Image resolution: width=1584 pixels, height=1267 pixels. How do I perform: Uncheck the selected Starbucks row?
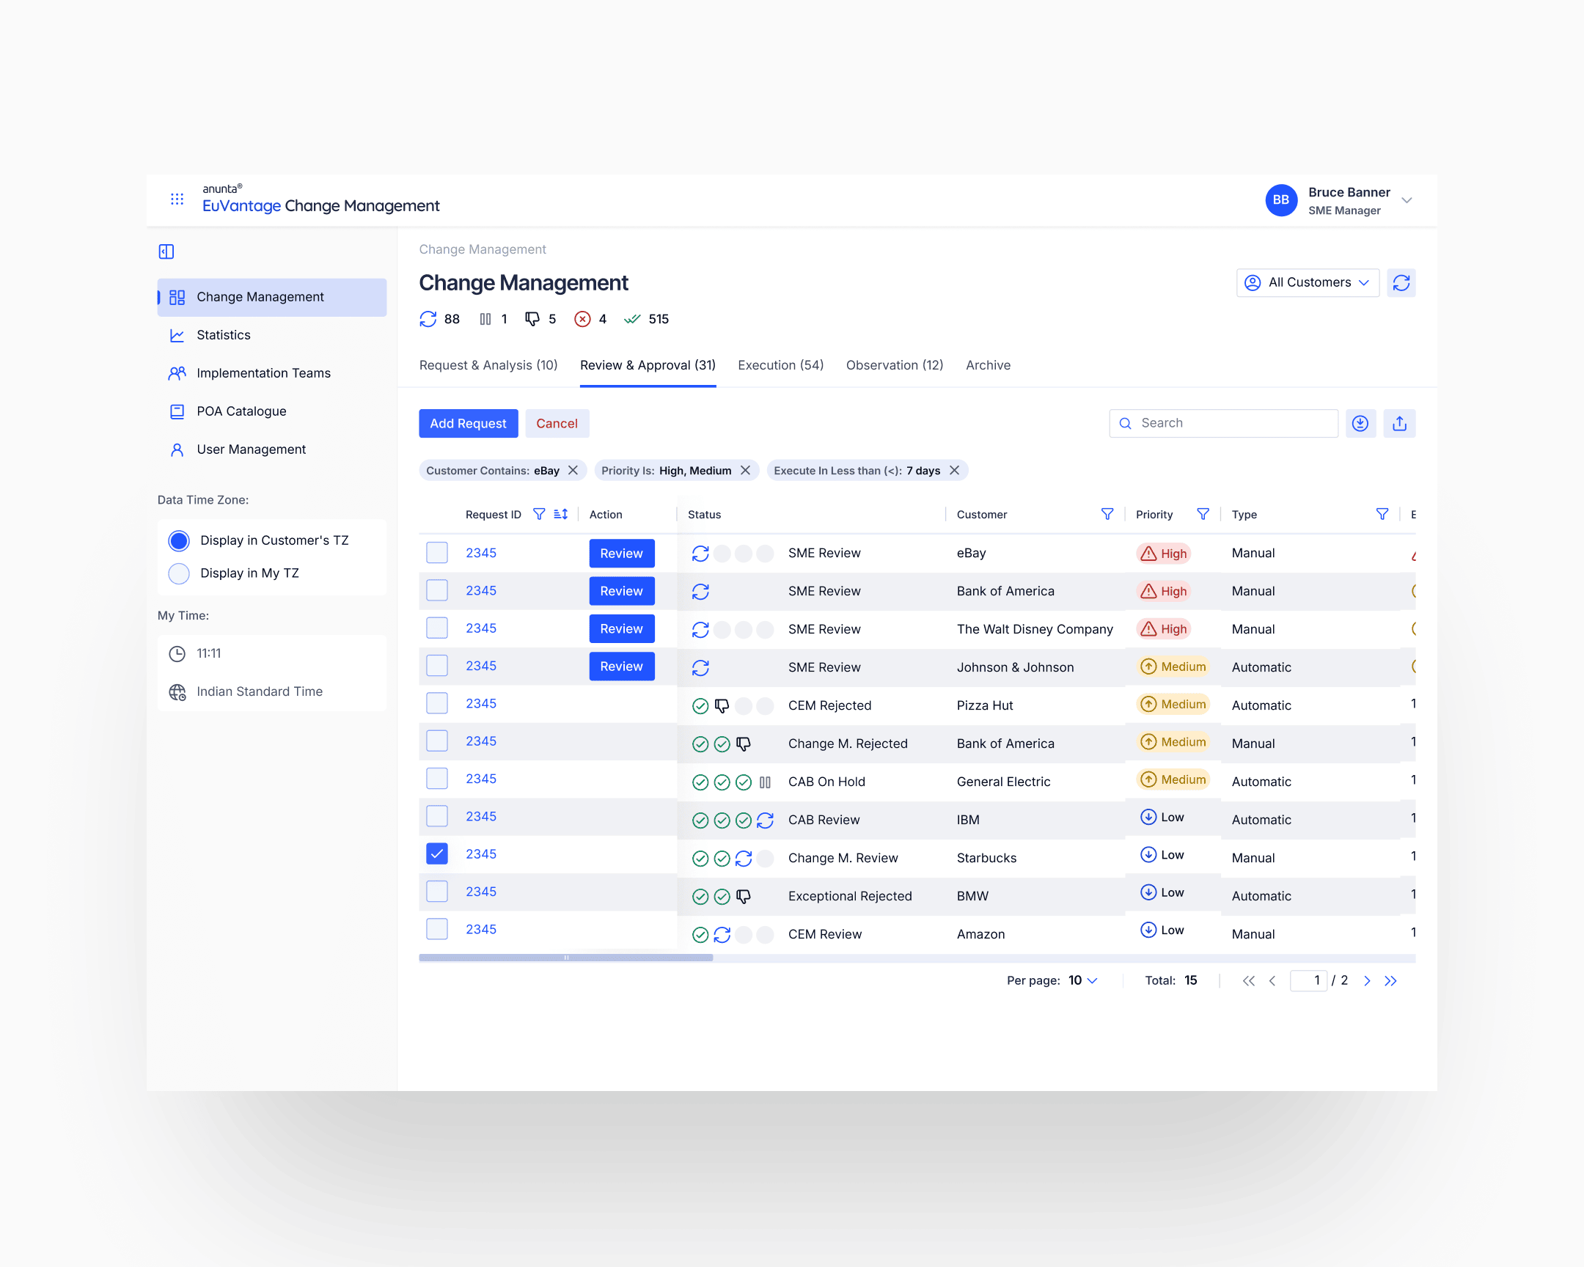tap(436, 854)
